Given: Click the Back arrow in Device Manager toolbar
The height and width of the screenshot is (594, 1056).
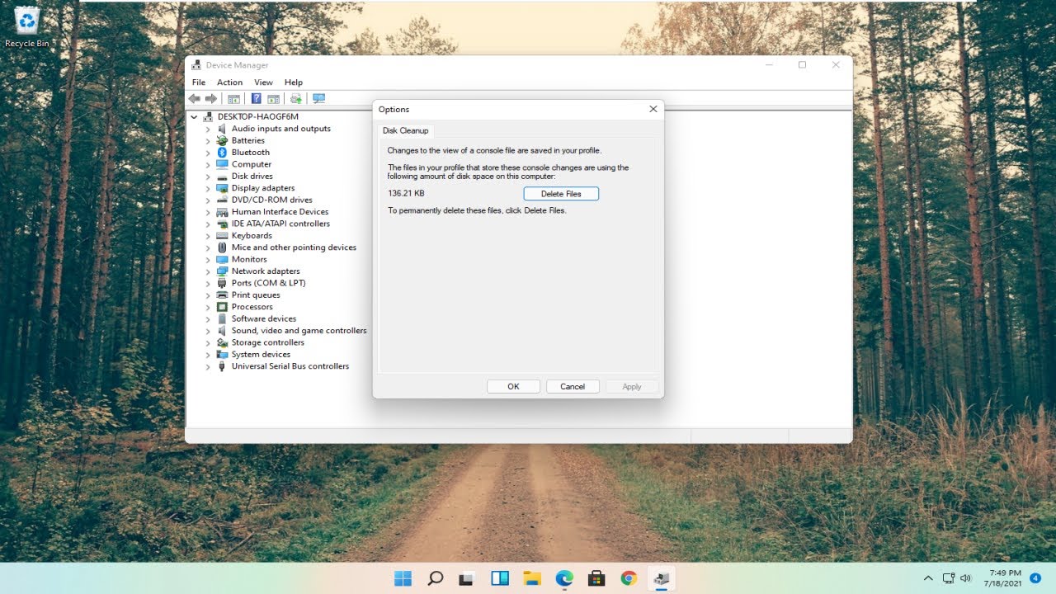Looking at the screenshot, I should click(x=195, y=98).
